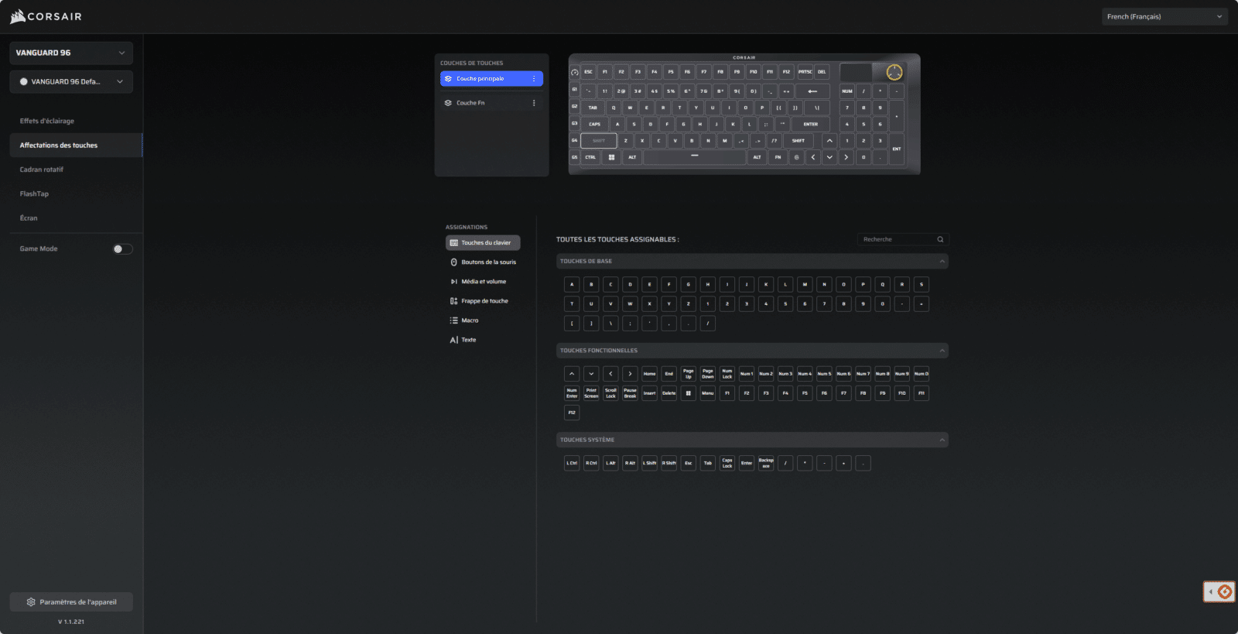The height and width of the screenshot is (634, 1238).
Task: Click the rotary dial on keyboard preview
Action: coord(894,73)
